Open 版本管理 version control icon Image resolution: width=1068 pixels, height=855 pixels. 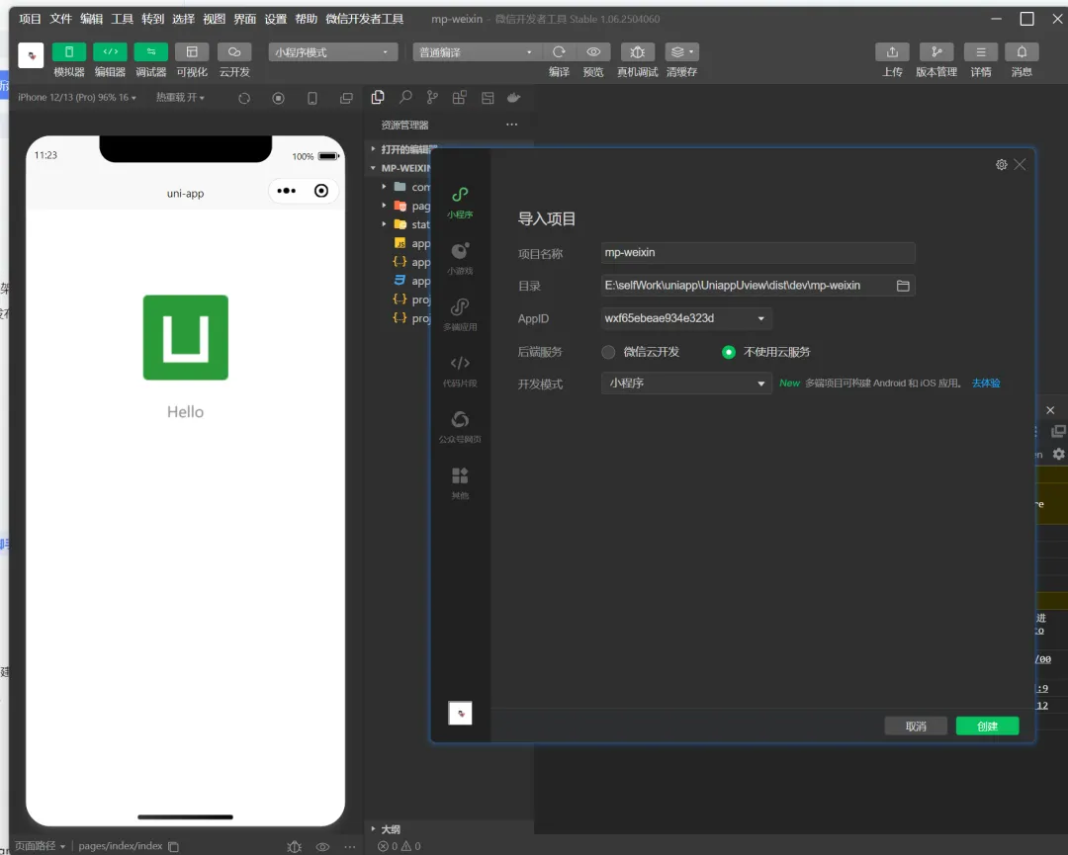pos(935,52)
